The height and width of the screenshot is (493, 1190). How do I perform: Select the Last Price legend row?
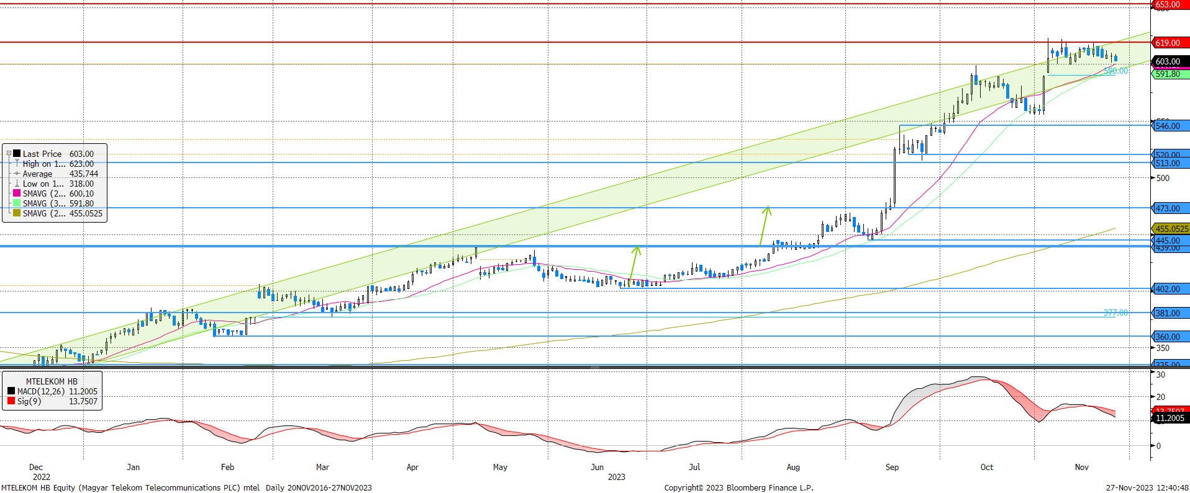(55, 154)
